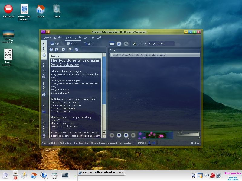The height and width of the screenshot is (181, 242).
Task: Open the Tools menu
Action: click(x=78, y=37)
